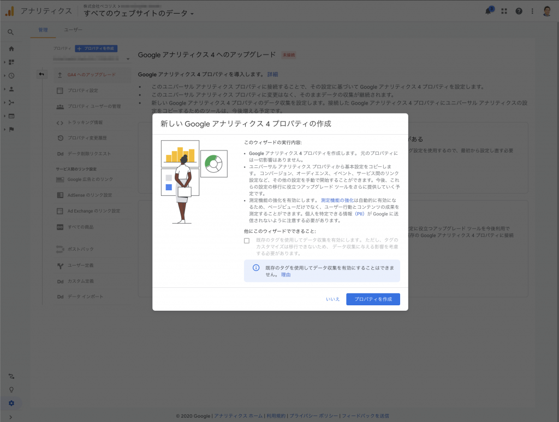This screenshot has width=559, height=422.
Task: Expand the Customization section arrow
Action: coord(4,62)
